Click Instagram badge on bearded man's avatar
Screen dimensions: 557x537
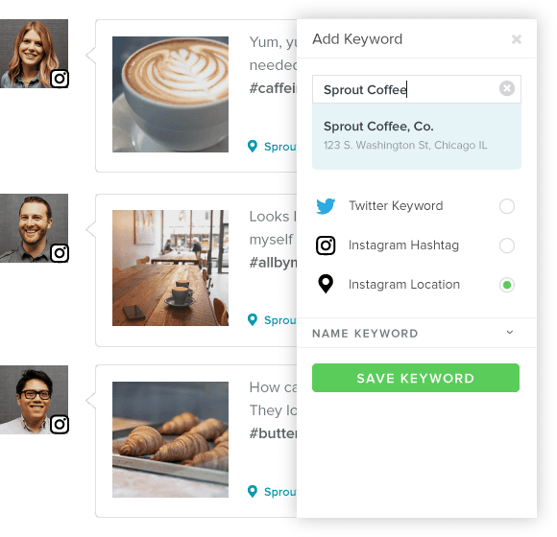[60, 253]
